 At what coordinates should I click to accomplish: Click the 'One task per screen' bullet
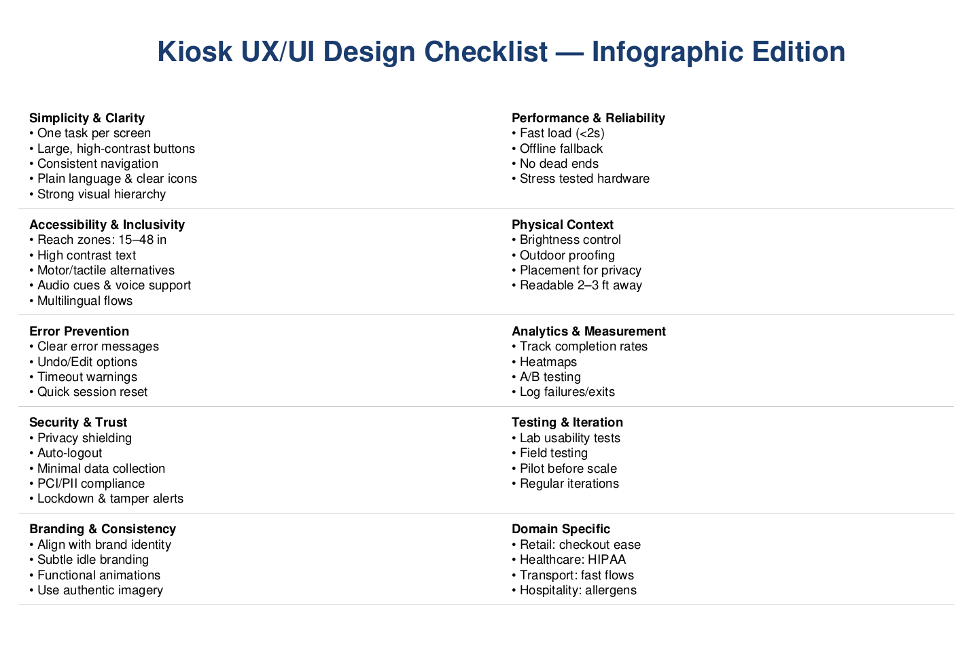[x=94, y=134]
